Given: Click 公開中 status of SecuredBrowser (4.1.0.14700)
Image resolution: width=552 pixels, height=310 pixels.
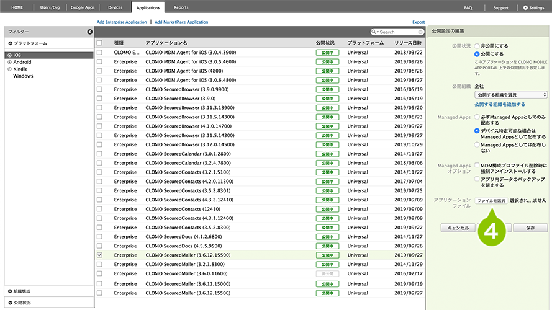Looking at the screenshot, I should [327, 126].
